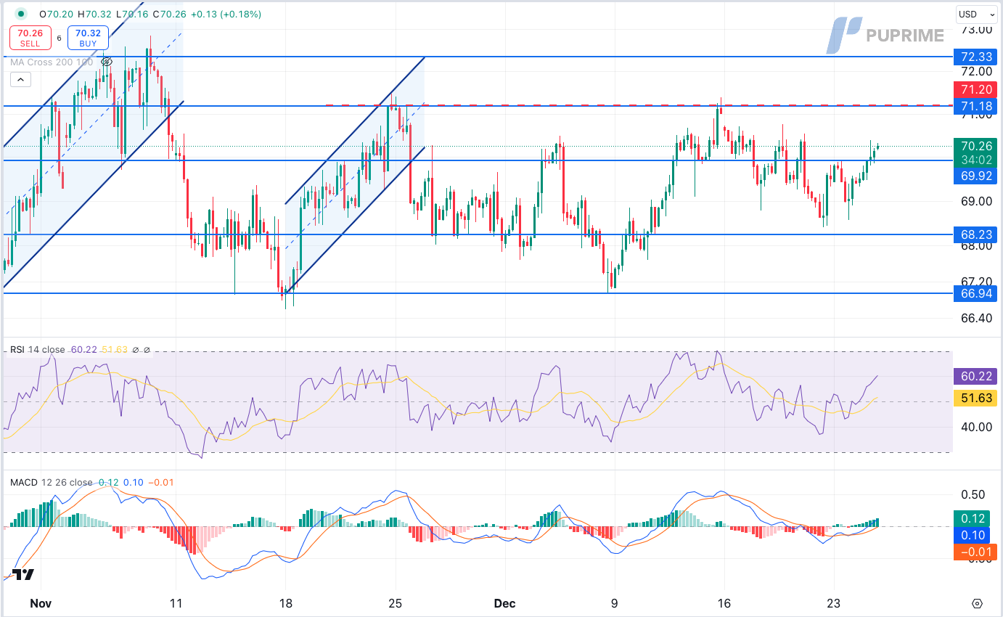Click the Dec date label on axis
The height and width of the screenshot is (617, 1003).
[x=504, y=603]
